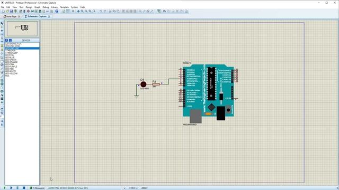Choose the Junction Dot mode tool

click(x=2, y=31)
